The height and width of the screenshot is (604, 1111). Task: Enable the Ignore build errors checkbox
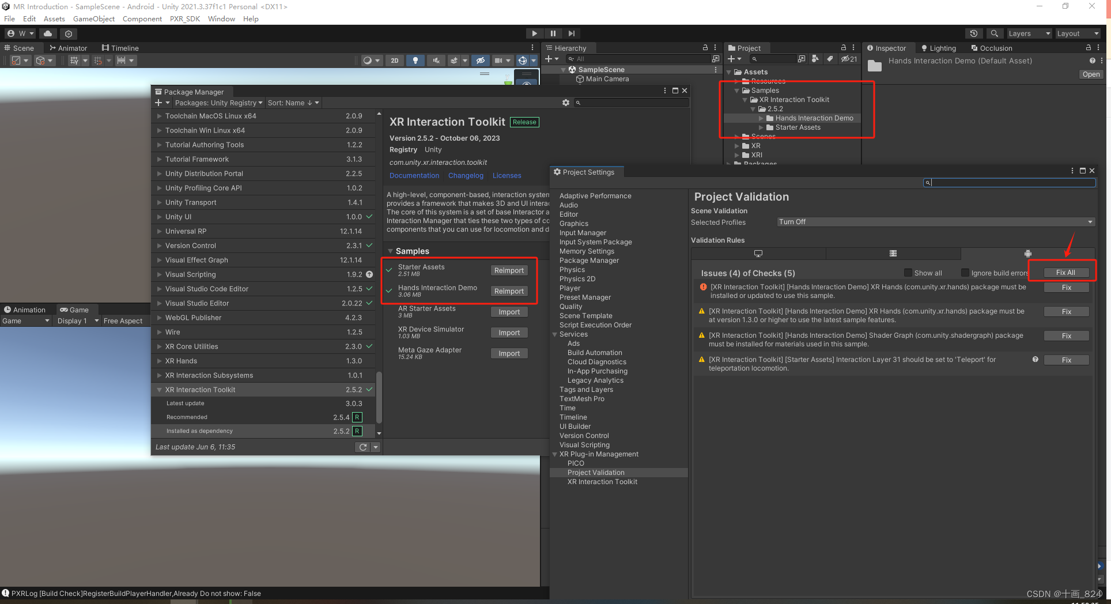[x=965, y=273]
